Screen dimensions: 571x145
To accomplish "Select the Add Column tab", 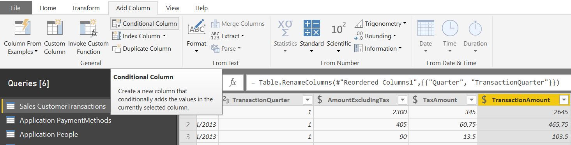I will point(133,8).
